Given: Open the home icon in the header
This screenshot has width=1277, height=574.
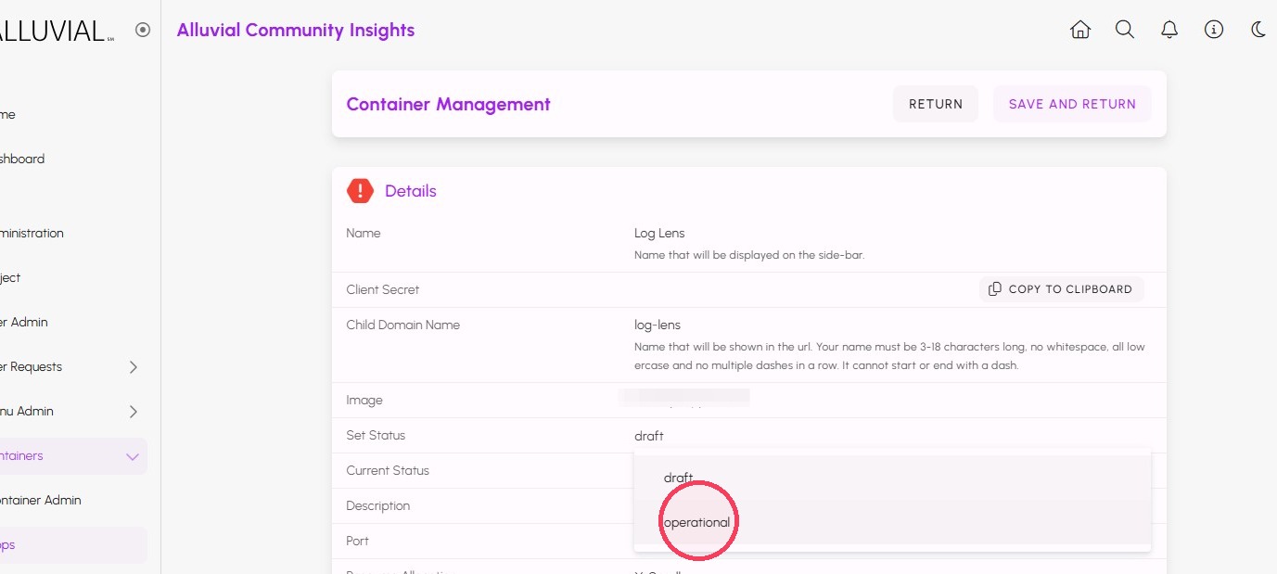Looking at the screenshot, I should point(1080,30).
